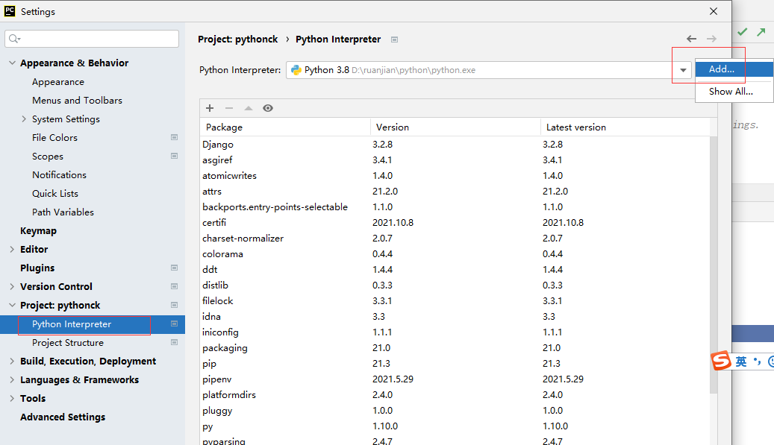Click project-level icon next to Scopes
Viewport: 774px width, 445px height.
(174, 156)
